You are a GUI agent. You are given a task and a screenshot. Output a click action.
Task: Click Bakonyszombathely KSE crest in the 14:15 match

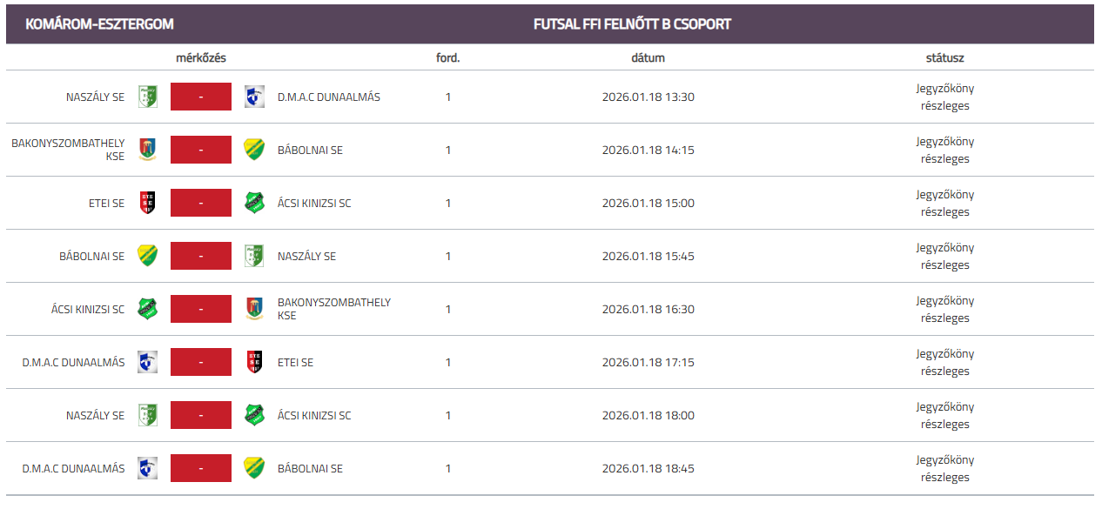pos(148,150)
